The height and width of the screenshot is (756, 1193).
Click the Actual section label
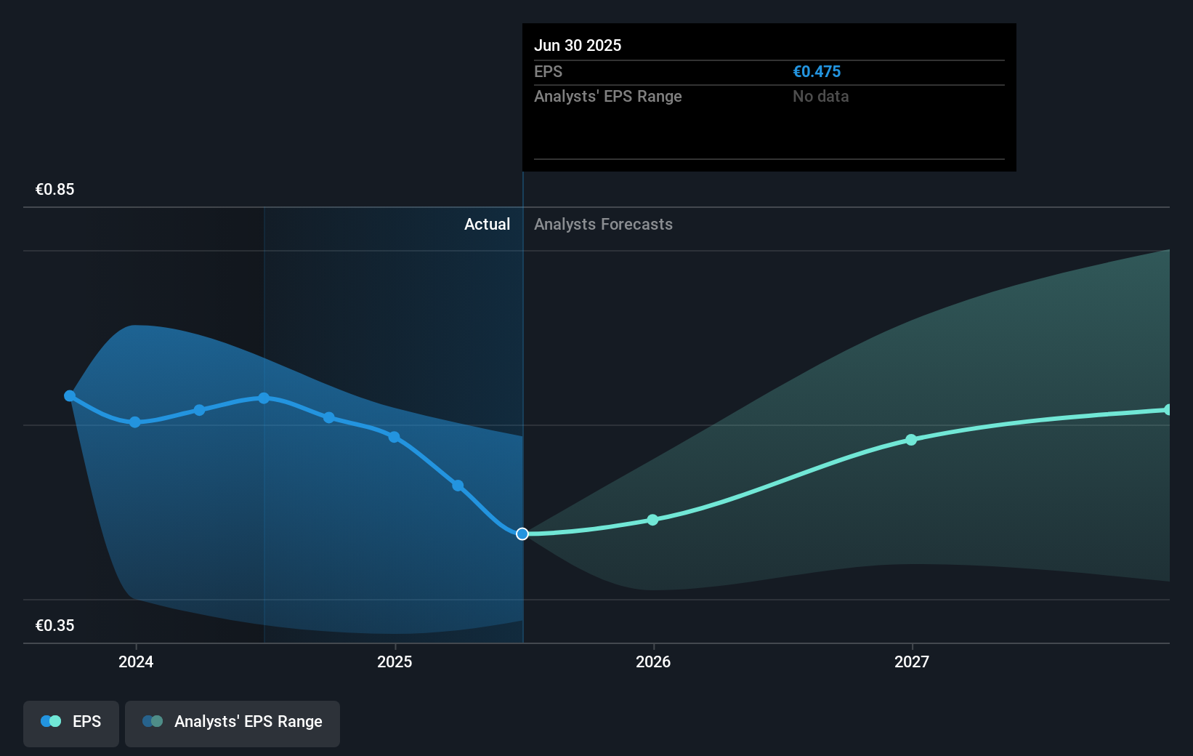click(x=487, y=225)
